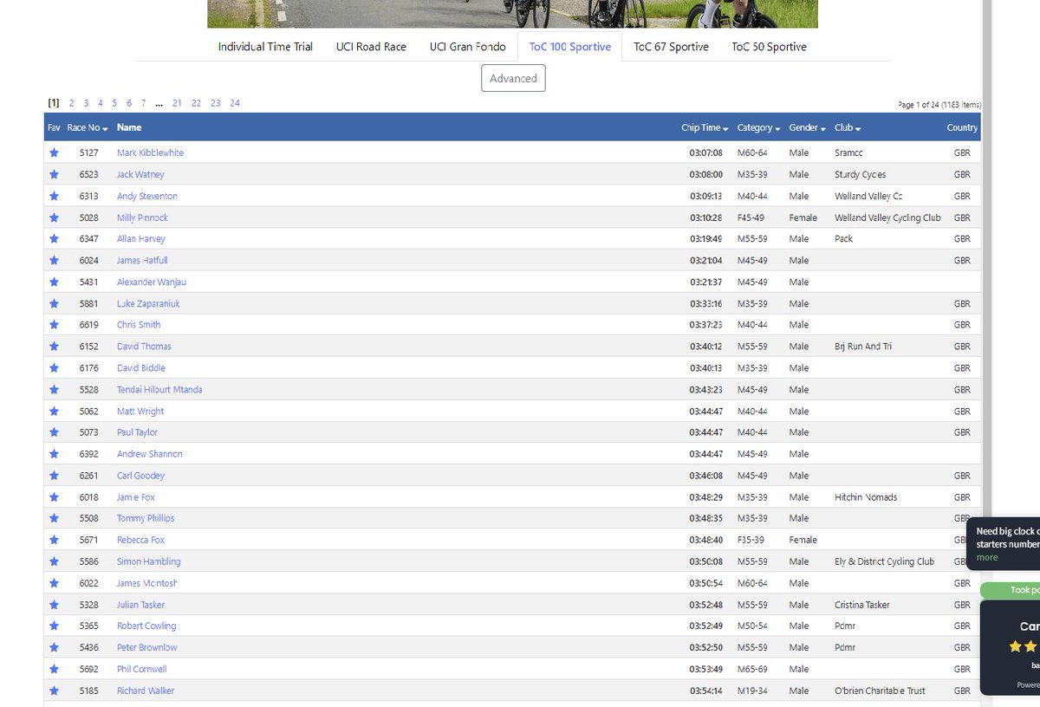Star Tommy Phillips' result
The width and height of the screenshot is (1040, 707).
54,518
